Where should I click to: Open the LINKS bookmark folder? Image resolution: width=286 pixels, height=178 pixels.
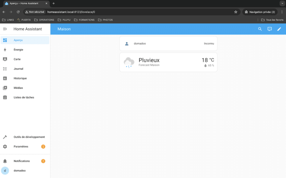click(x=8, y=20)
